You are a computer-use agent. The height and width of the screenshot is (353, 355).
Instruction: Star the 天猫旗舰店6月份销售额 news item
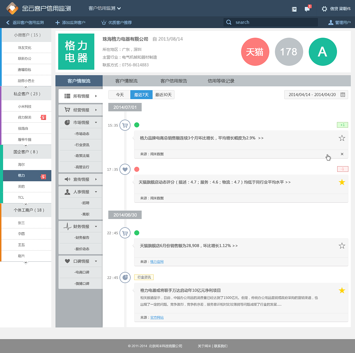[x=342, y=246]
